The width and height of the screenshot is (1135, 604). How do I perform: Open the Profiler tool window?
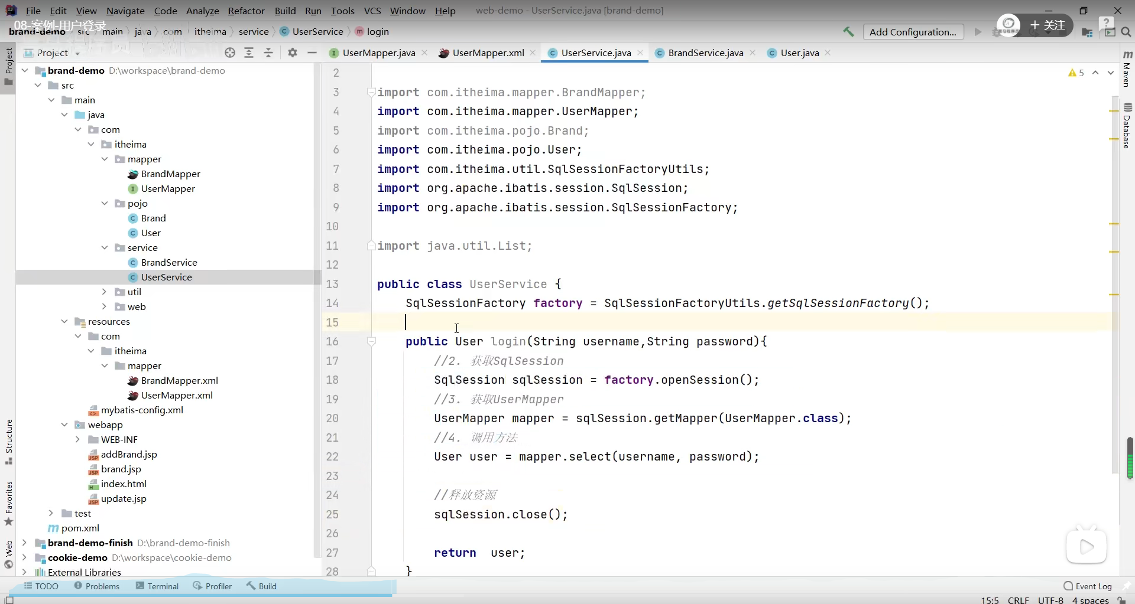212,586
